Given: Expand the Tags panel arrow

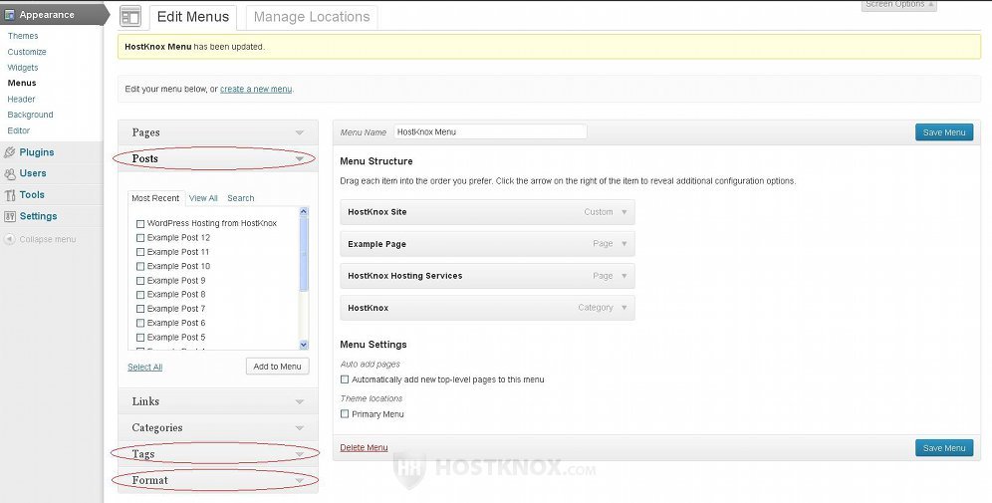Looking at the screenshot, I should pos(299,454).
